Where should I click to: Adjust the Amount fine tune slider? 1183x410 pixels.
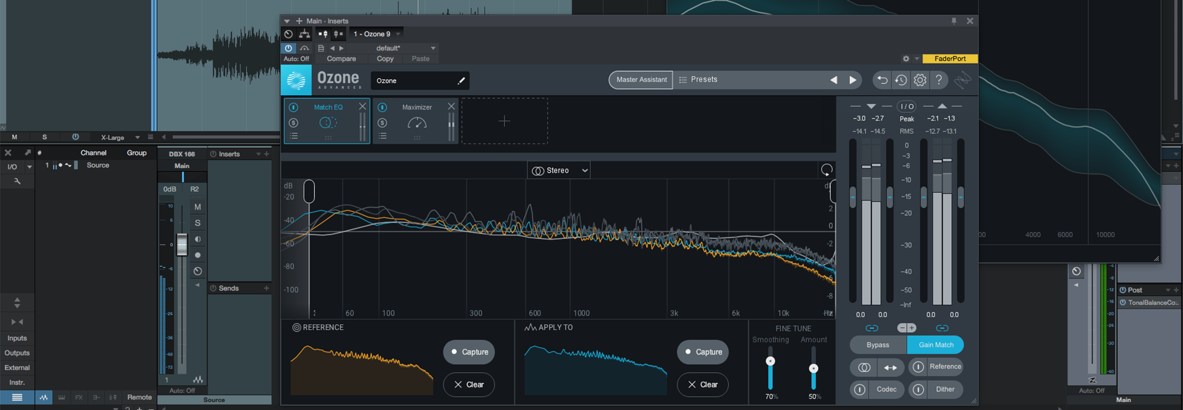tap(814, 368)
